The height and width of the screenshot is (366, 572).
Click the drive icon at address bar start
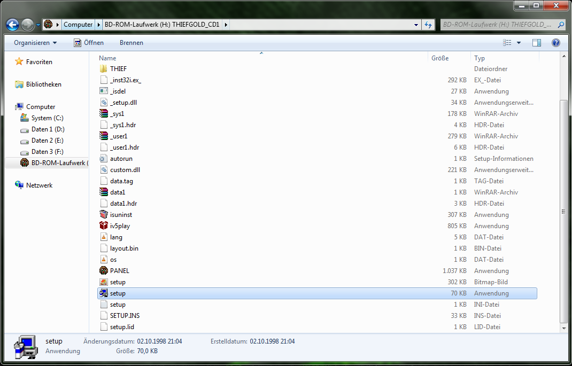tap(48, 25)
